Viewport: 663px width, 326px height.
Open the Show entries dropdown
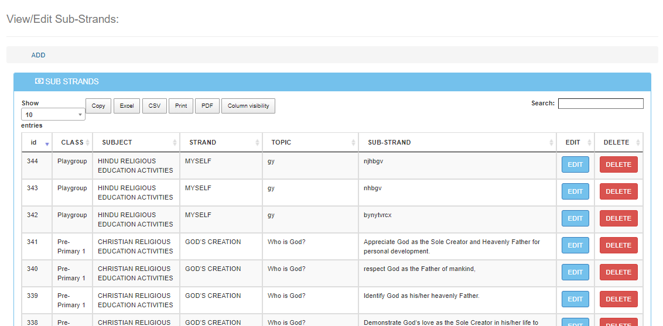point(53,115)
